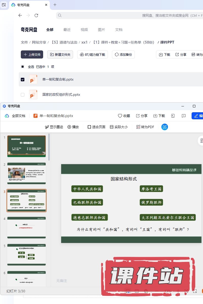Click the browser back arrow
The width and height of the screenshot is (203, 304).
pyautogui.click(x=20, y=15)
